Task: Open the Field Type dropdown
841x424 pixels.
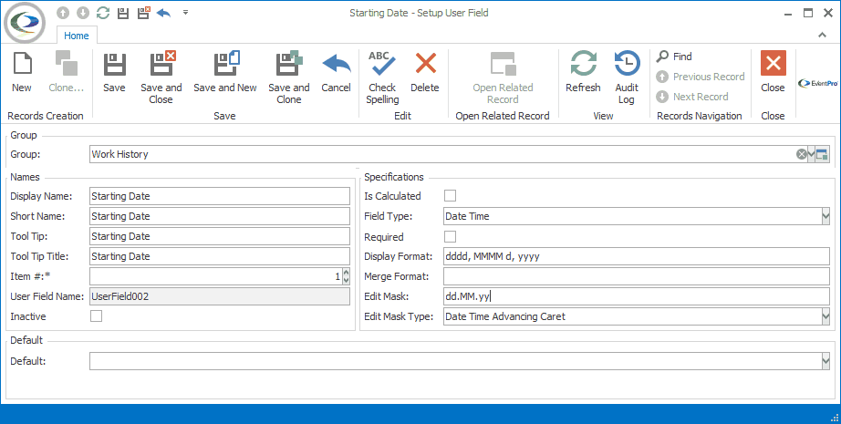Action: pyautogui.click(x=825, y=216)
